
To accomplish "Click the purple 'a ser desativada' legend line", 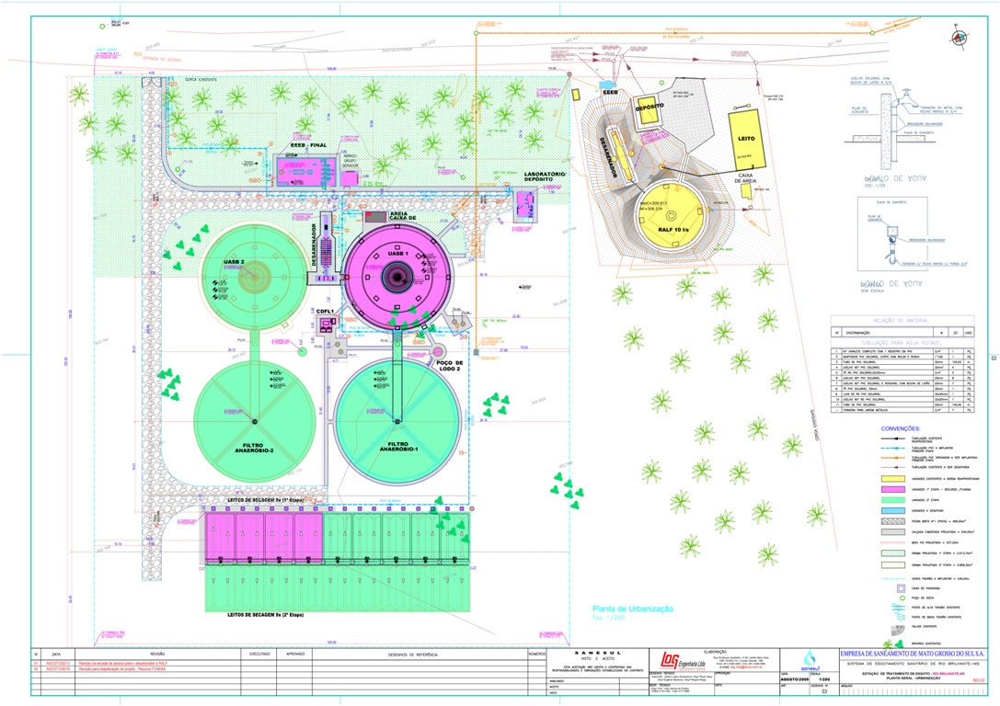I will tap(893, 467).
